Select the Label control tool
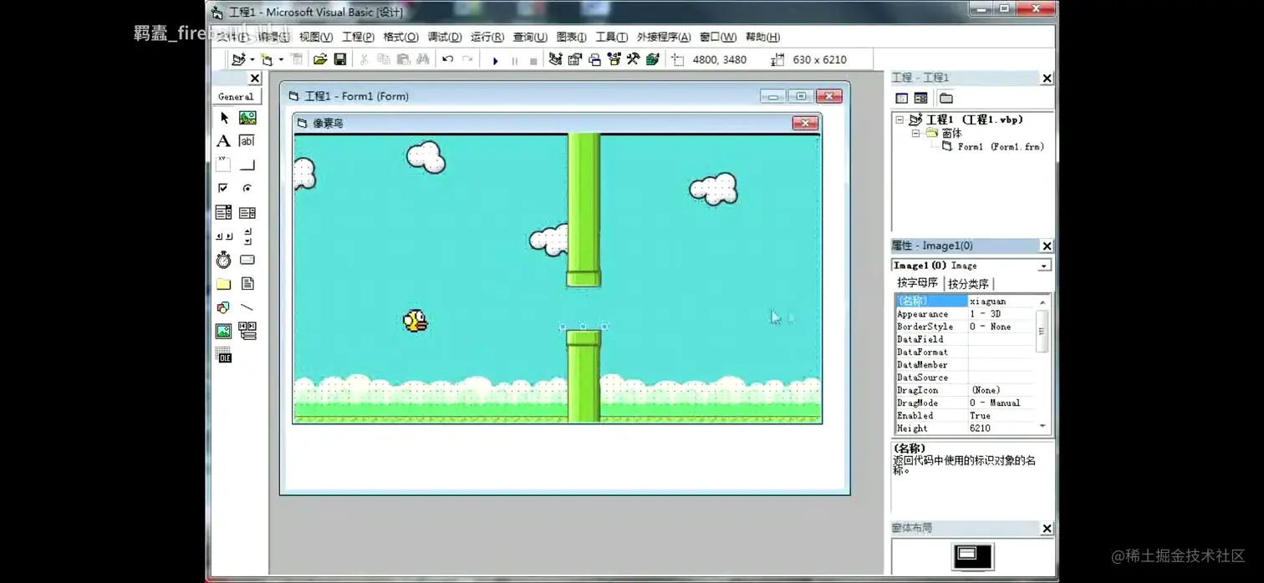The height and width of the screenshot is (583, 1264). pyautogui.click(x=224, y=141)
